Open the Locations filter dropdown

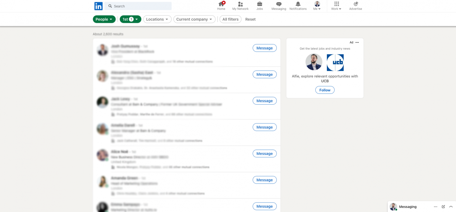tap(157, 19)
